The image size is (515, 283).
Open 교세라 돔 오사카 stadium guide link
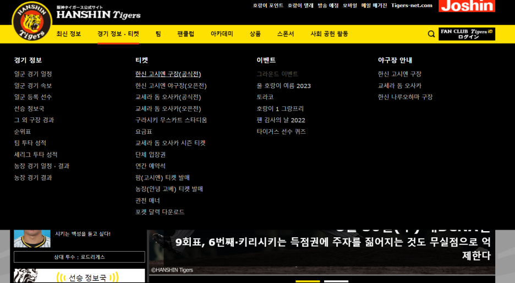[x=399, y=85]
